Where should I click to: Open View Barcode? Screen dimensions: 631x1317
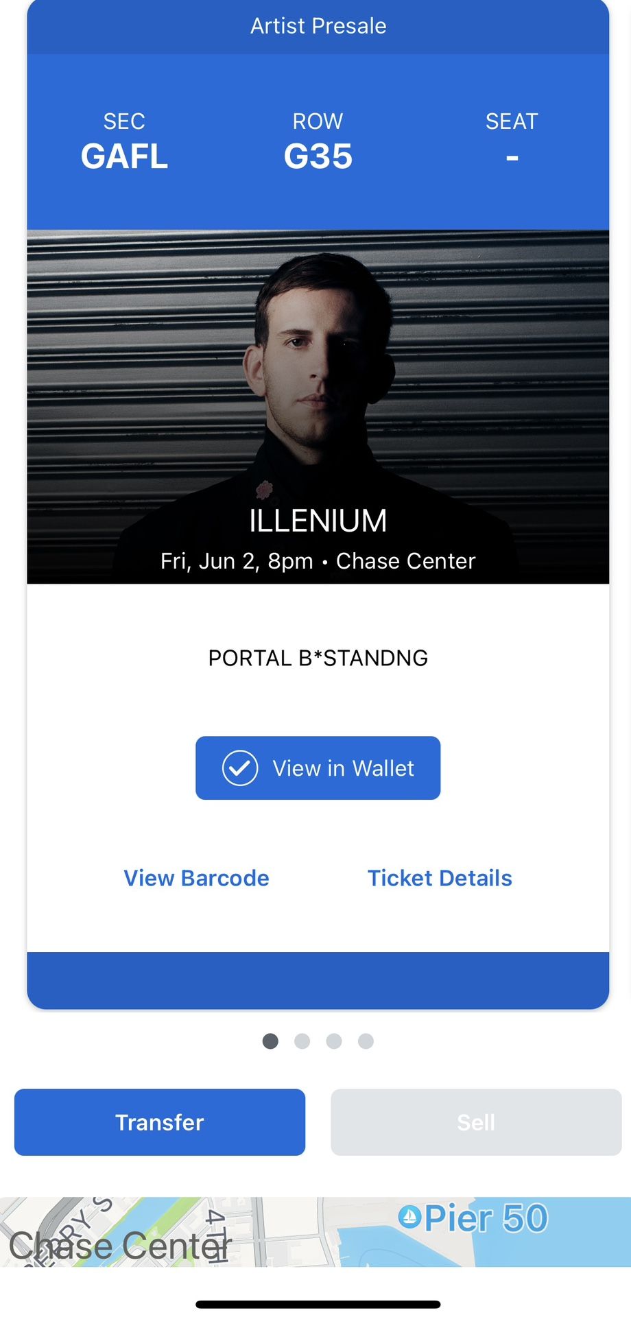tap(196, 878)
